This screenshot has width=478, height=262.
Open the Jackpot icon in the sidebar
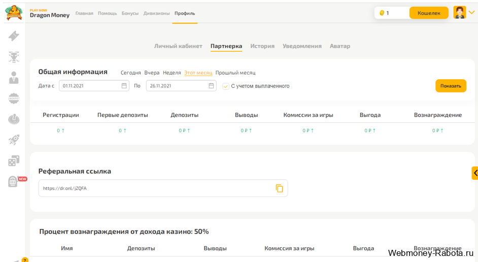[14, 98]
